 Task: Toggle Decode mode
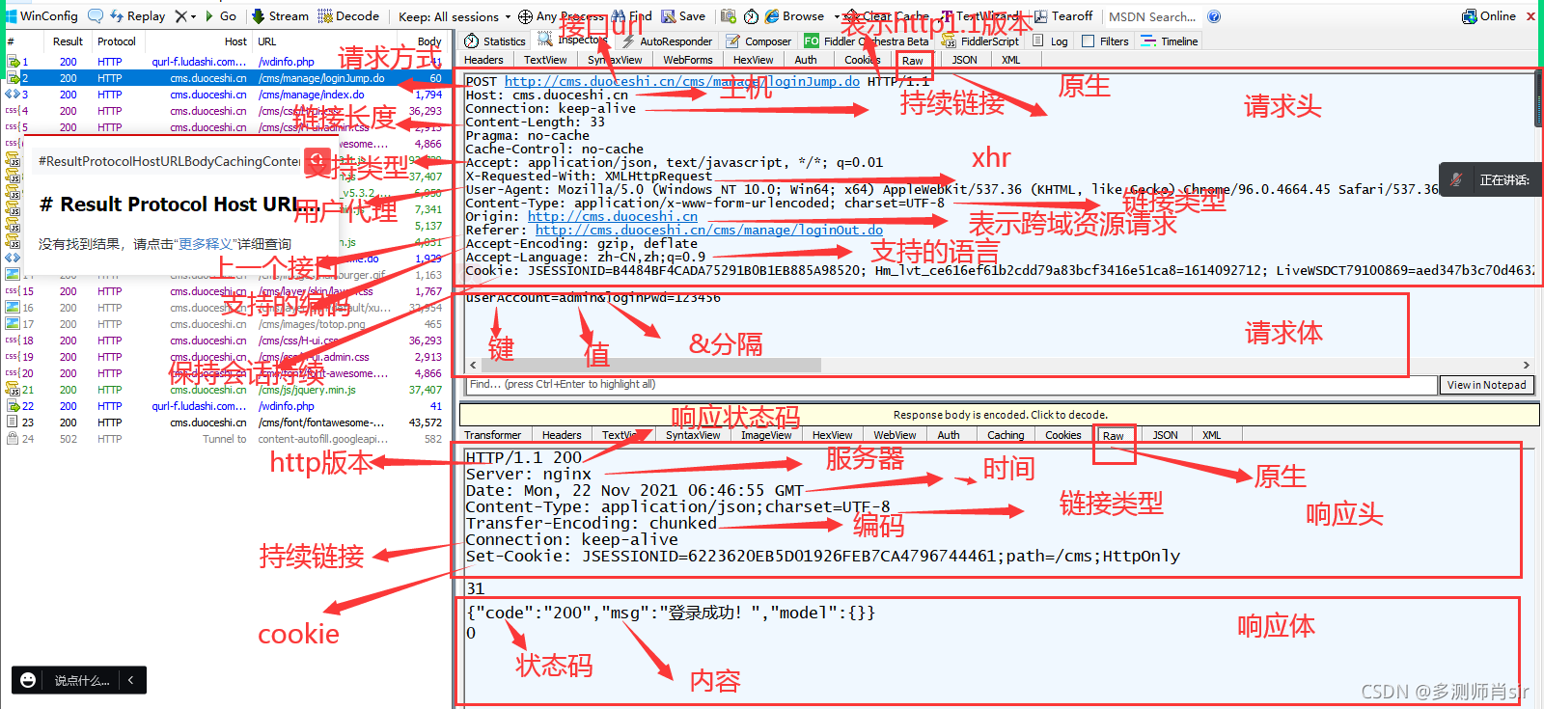(348, 16)
